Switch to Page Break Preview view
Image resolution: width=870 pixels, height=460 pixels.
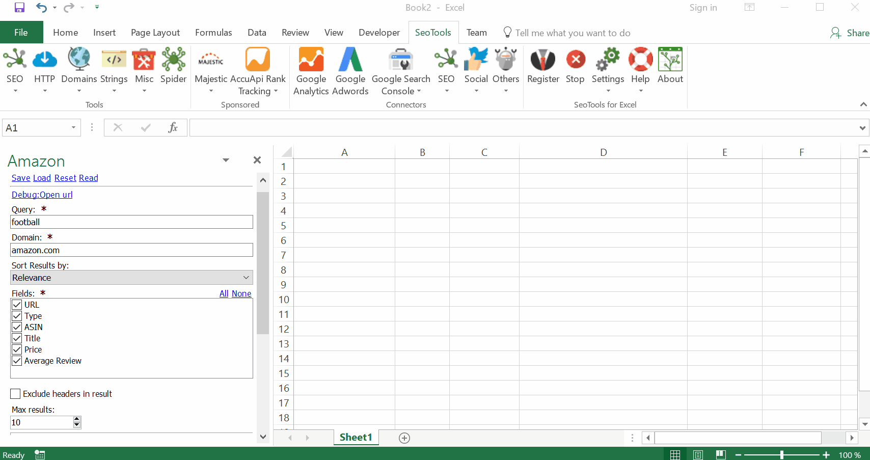pyautogui.click(x=721, y=455)
